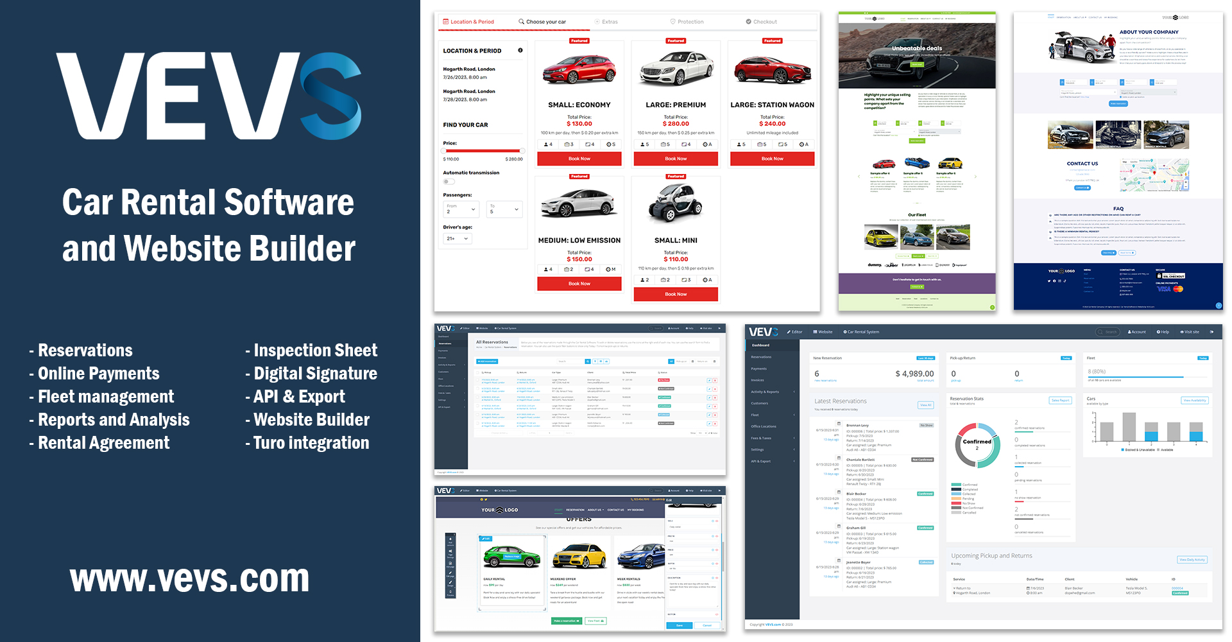1232x642 pixels.
Task: Click Book Now for Small: Economy
Action: point(579,159)
